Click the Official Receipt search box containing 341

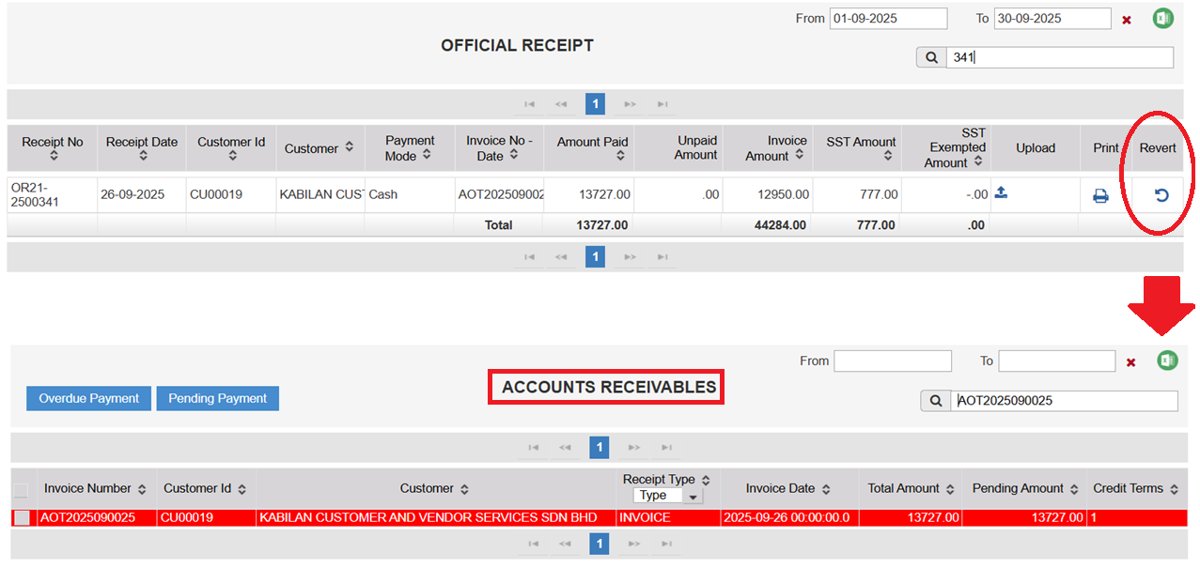tap(1060, 57)
